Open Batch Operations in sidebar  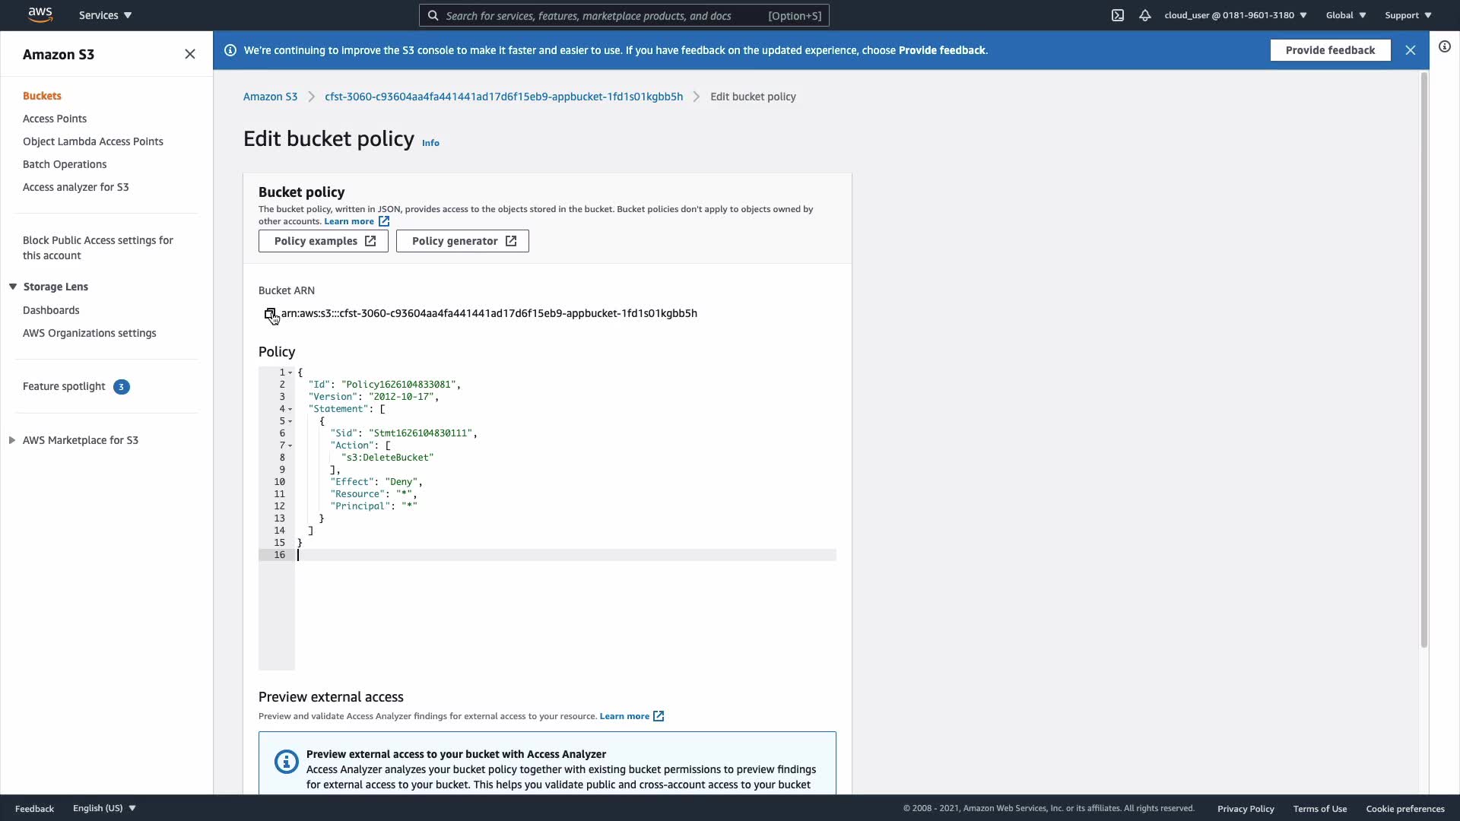[x=65, y=164]
